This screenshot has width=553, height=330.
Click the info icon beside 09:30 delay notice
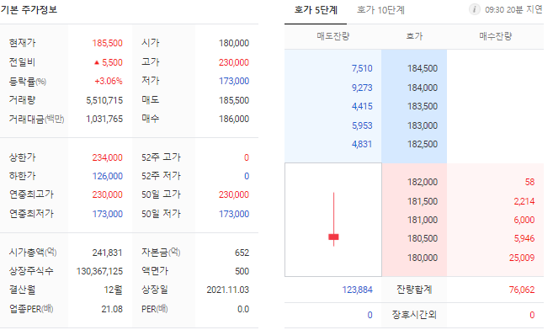coord(475,9)
